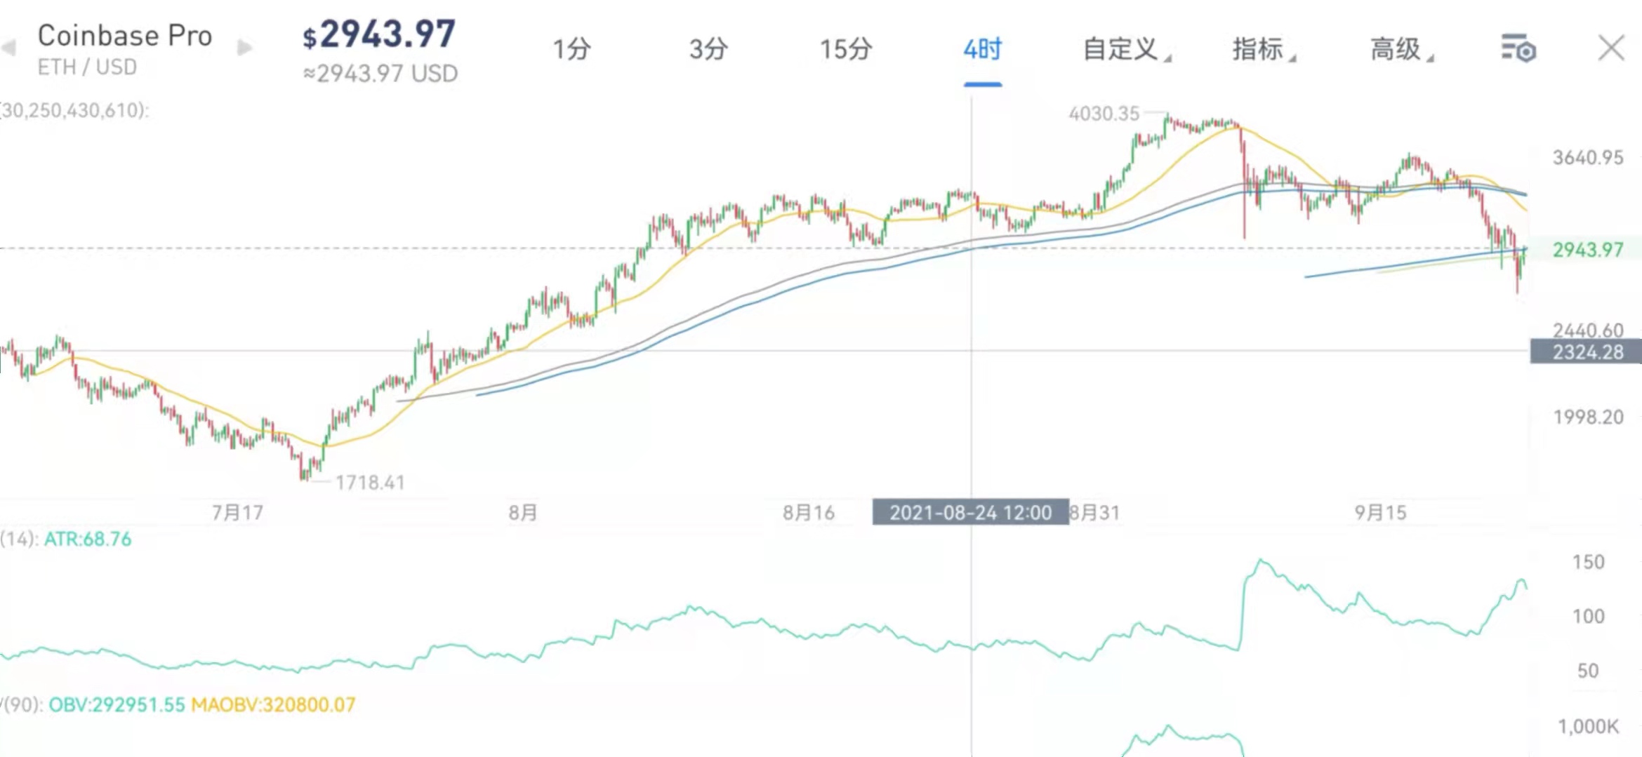The width and height of the screenshot is (1642, 757).
Task: Close the chart with X icon
Action: 1610,48
